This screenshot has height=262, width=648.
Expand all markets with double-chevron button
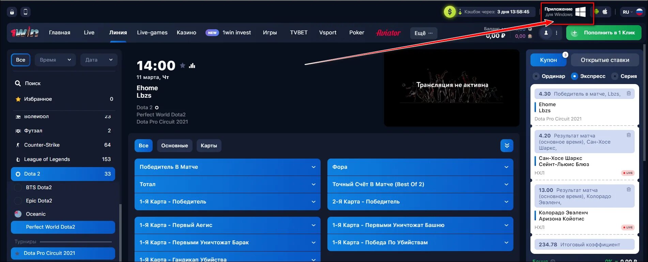point(507,146)
